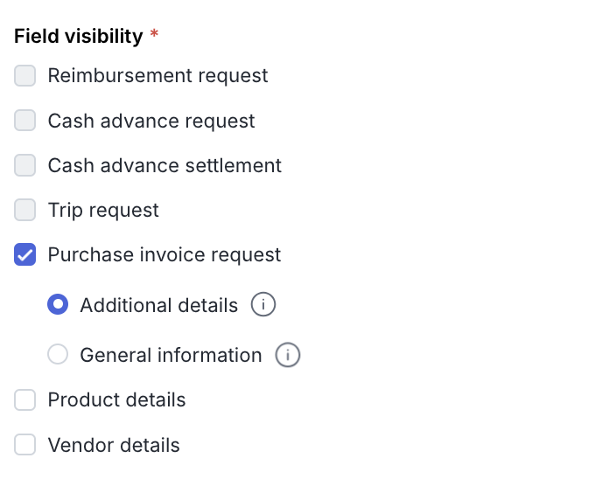Click the 'Trip request' label text
The image size is (595, 479).
click(x=103, y=210)
